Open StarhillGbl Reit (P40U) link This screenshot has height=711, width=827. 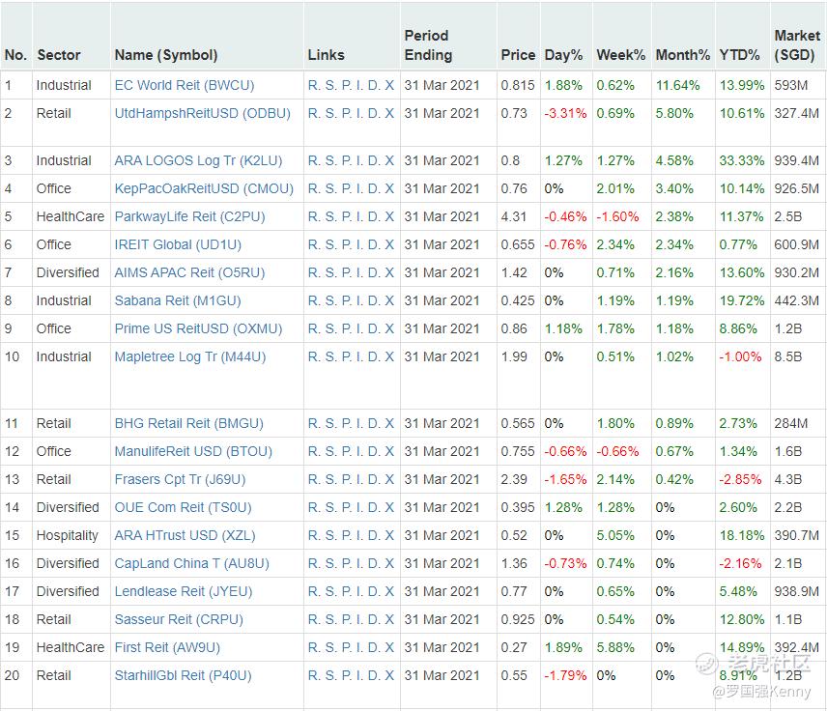(x=183, y=675)
